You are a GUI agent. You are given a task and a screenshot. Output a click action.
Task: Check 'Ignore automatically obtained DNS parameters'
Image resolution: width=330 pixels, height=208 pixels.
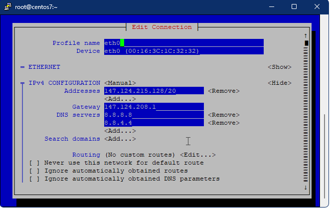[34, 179]
